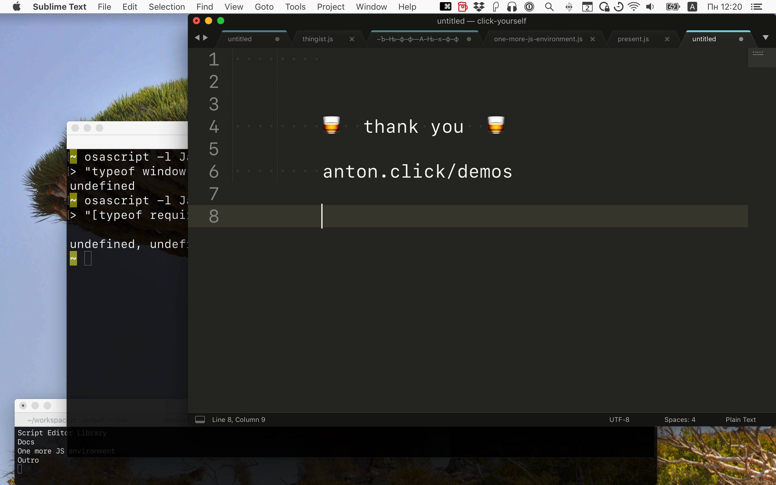Click the battery status icon
Image resolution: width=776 pixels, height=485 pixels.
pos(673,7)
